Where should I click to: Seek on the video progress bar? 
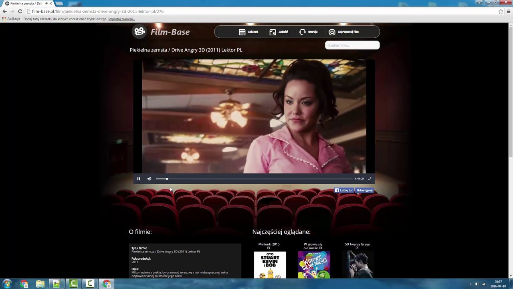click(254, 179)
